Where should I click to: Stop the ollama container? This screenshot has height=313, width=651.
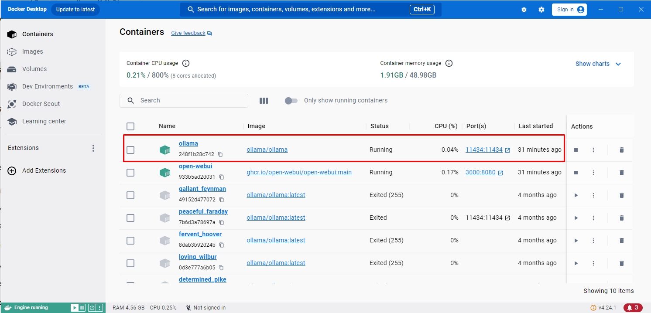(x=576, y=150)
